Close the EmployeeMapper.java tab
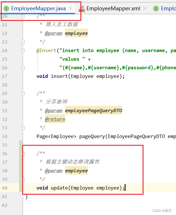The height and width of the screenshot is (215, 176). [70, 9]
